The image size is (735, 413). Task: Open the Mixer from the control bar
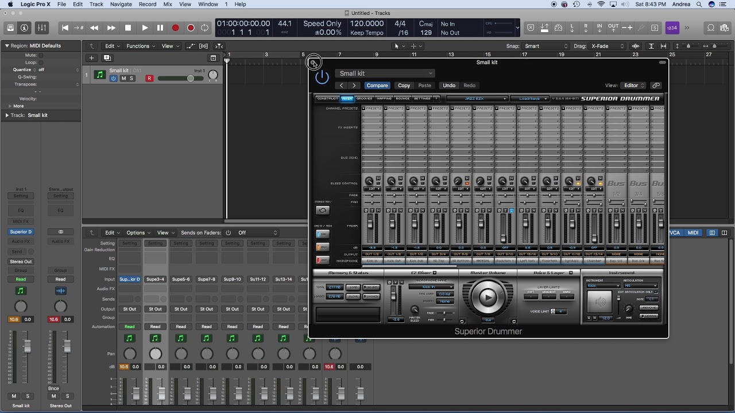tap(42, 28)
